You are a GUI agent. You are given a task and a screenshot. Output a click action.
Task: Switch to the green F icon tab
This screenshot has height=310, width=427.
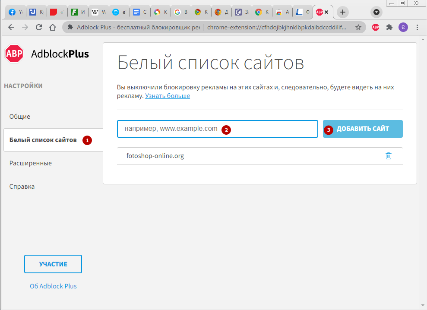pos(78,12)
